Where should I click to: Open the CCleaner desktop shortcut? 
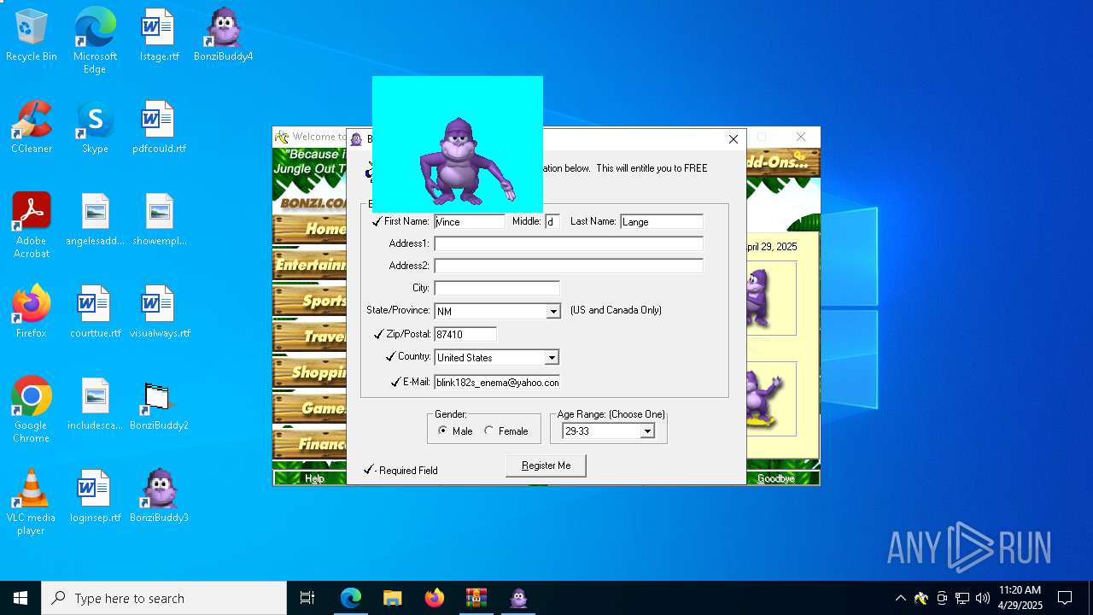32,128
